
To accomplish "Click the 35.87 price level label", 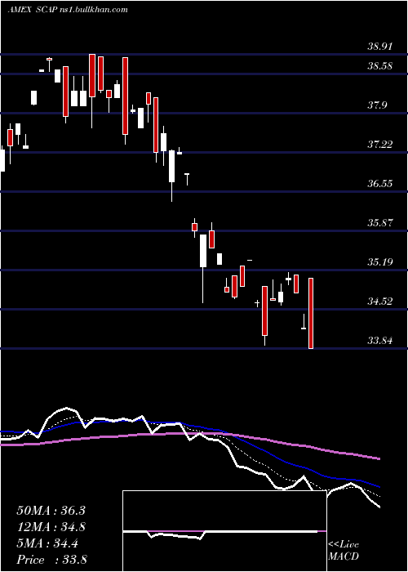I will 379,223.
